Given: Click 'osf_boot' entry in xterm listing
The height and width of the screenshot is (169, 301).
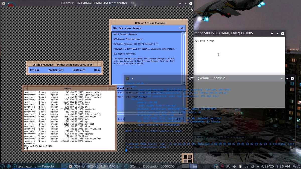Looking at the screenshot, I should point(90,124).
